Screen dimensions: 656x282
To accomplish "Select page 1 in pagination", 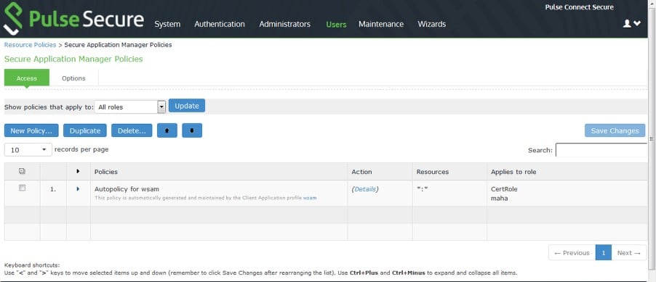I will click(x=604, y=252).
